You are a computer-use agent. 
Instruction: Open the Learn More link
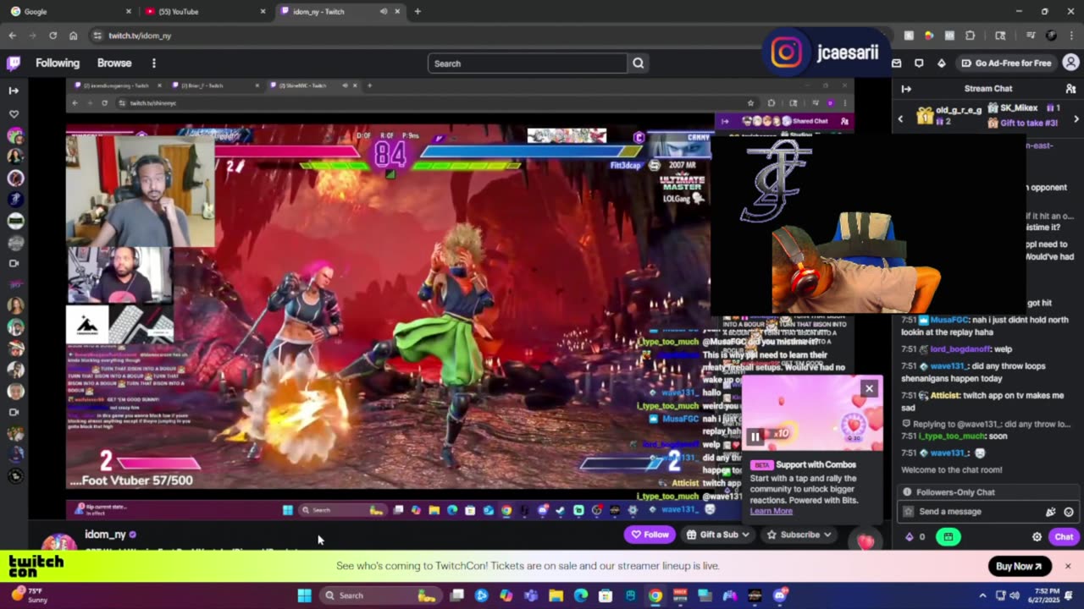click(x=771, y=511)
